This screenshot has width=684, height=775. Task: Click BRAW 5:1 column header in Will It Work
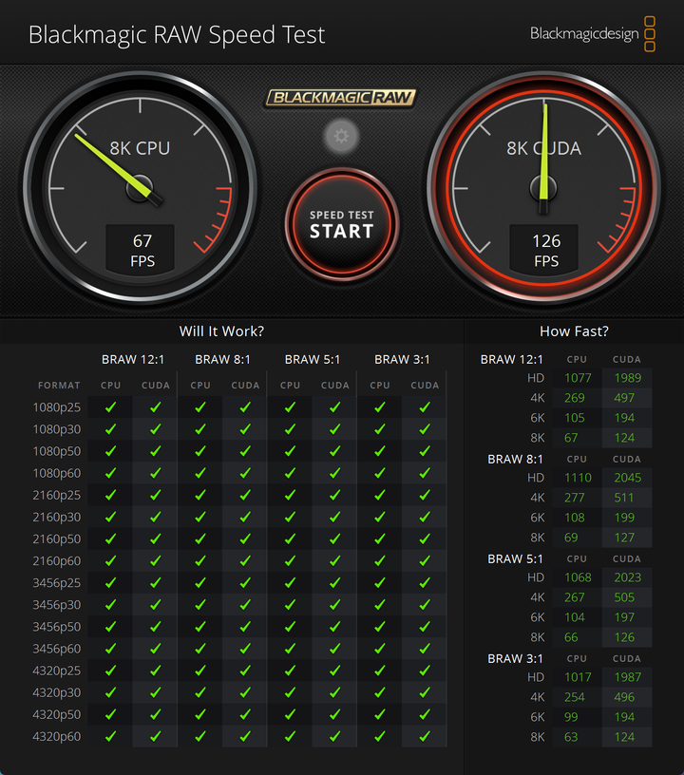tap(313, 360)
